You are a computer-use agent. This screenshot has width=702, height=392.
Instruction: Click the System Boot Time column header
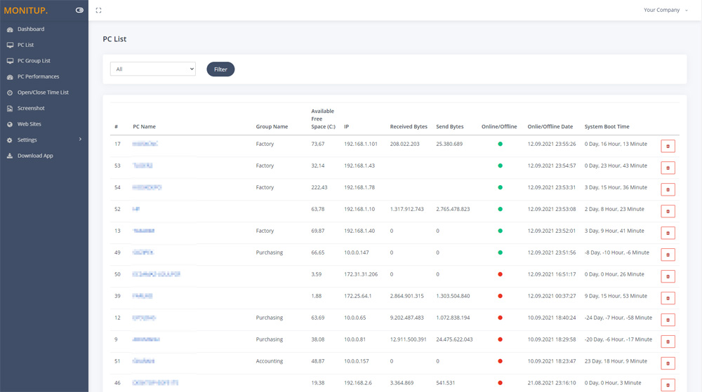point(607,126)
